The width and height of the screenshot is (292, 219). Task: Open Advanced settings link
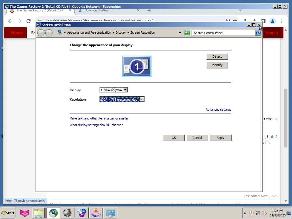point(218,109)
